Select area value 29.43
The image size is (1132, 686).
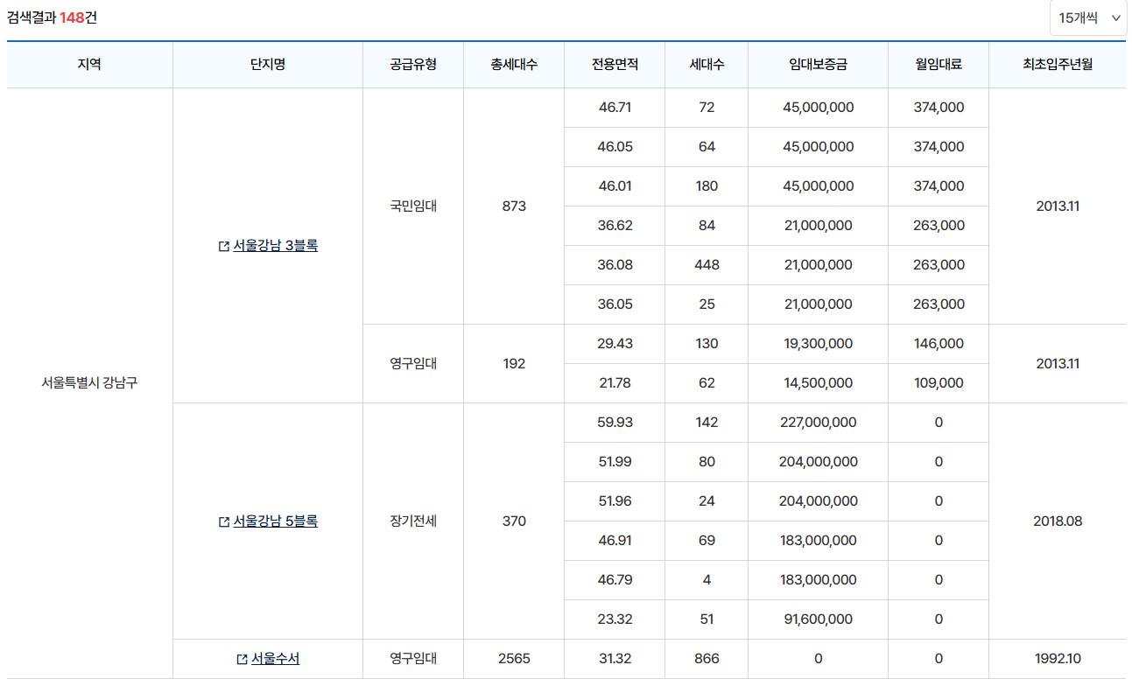click(615, 344)
